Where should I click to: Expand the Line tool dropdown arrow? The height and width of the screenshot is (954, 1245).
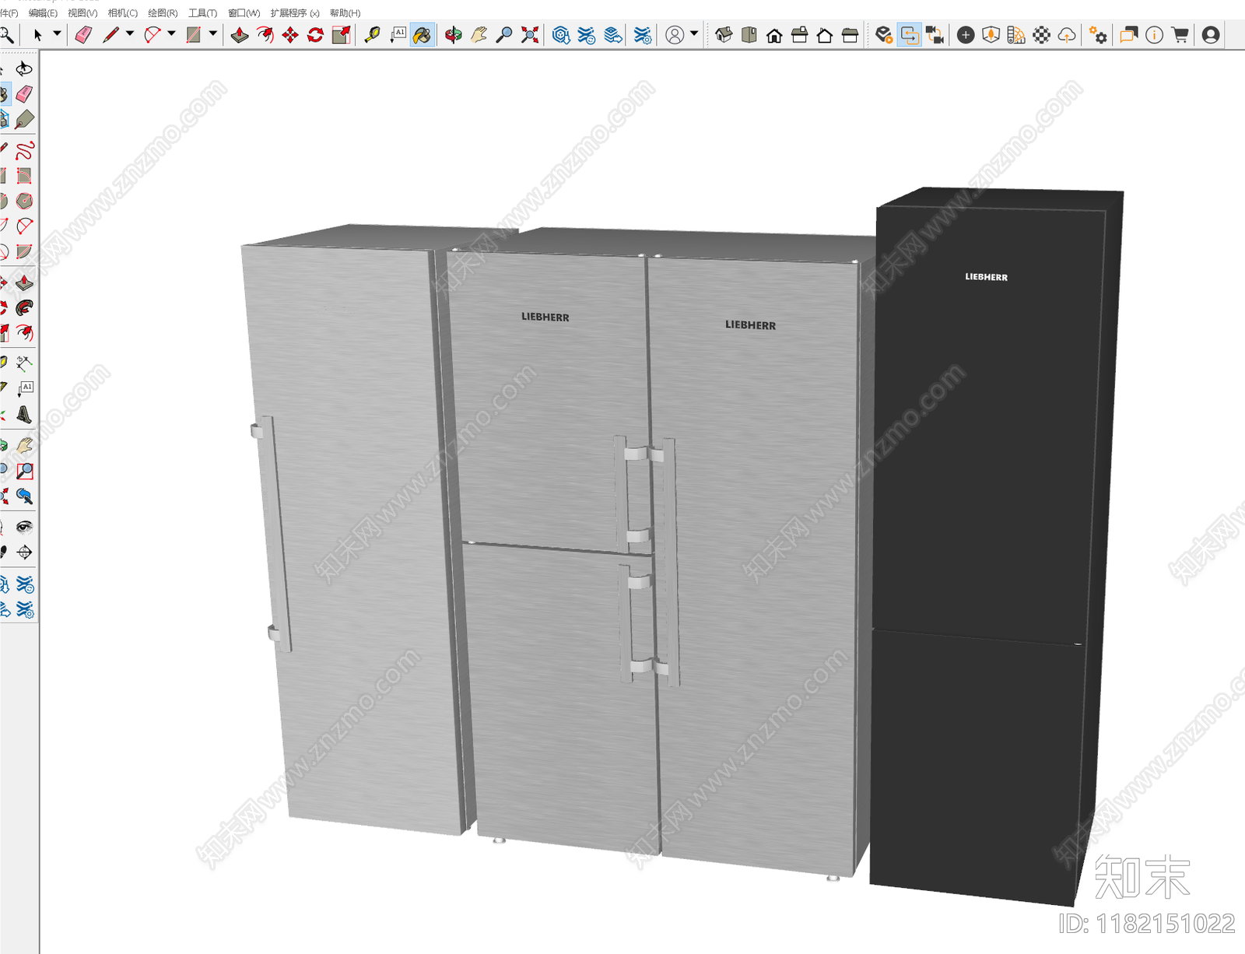[130, 33]
